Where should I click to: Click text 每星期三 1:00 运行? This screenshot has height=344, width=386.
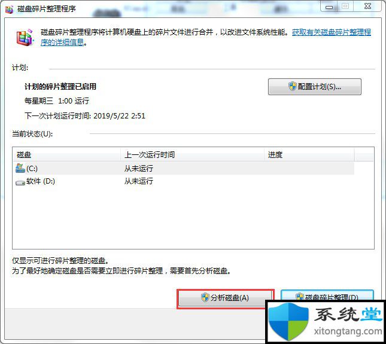click(x=57, y=101)
